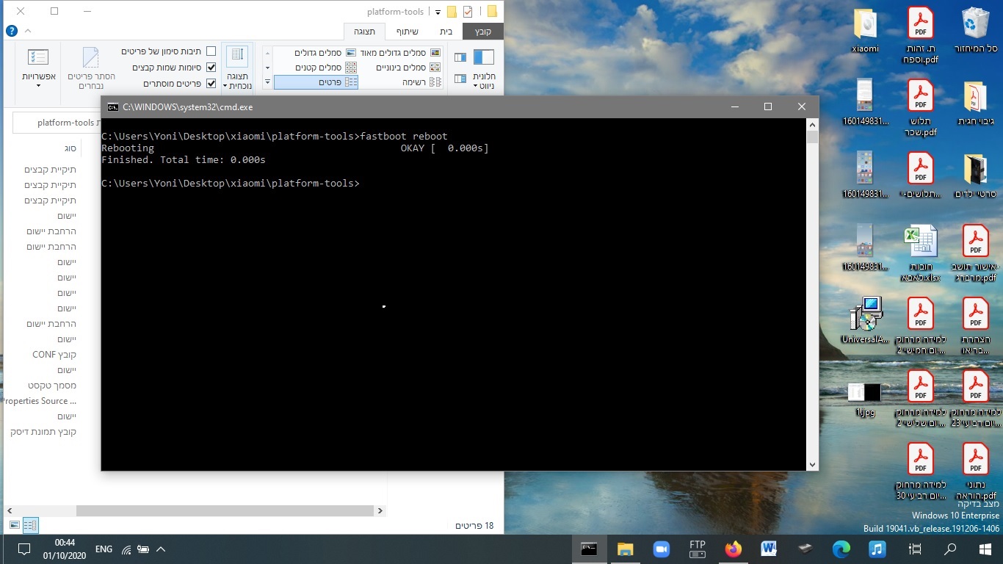Switch to details view icon in status bar
The image size is (1003, 564).
[30, 525]
